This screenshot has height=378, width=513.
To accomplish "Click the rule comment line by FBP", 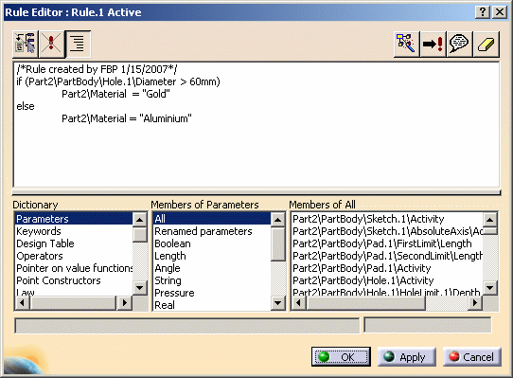I will (x=97, y=69).
